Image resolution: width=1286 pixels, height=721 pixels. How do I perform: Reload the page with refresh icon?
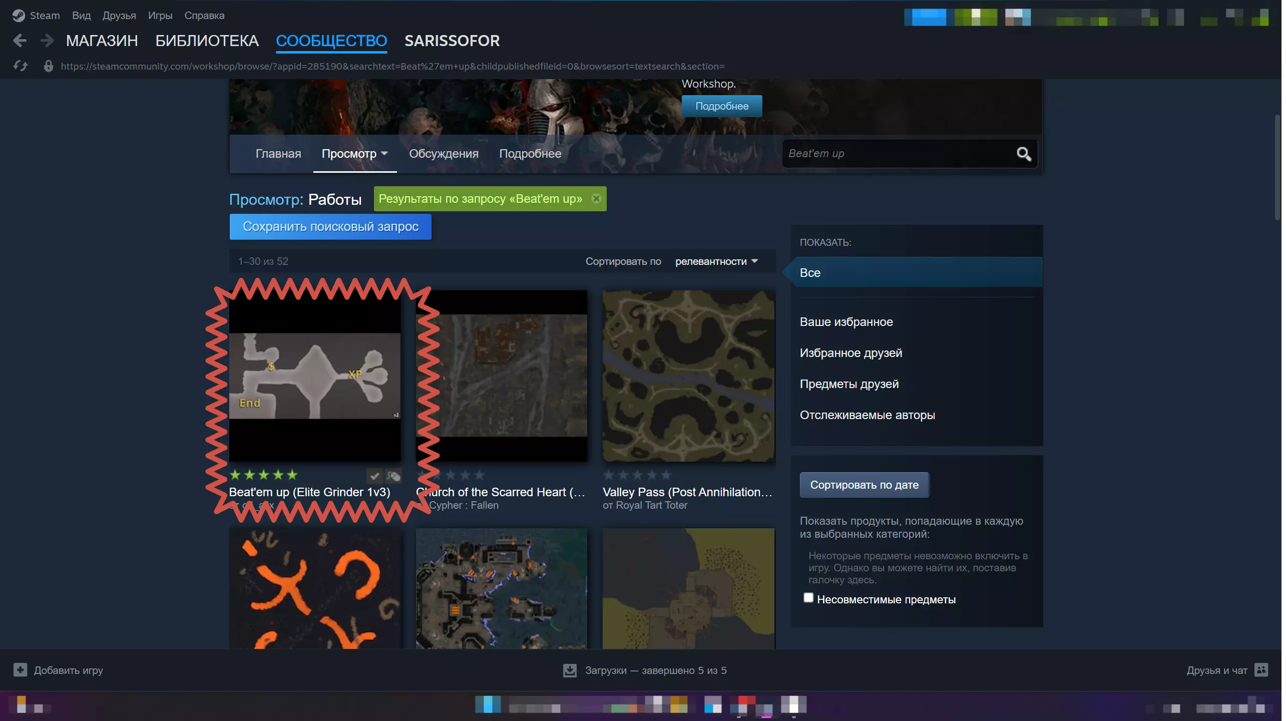(x=21, y=66)
